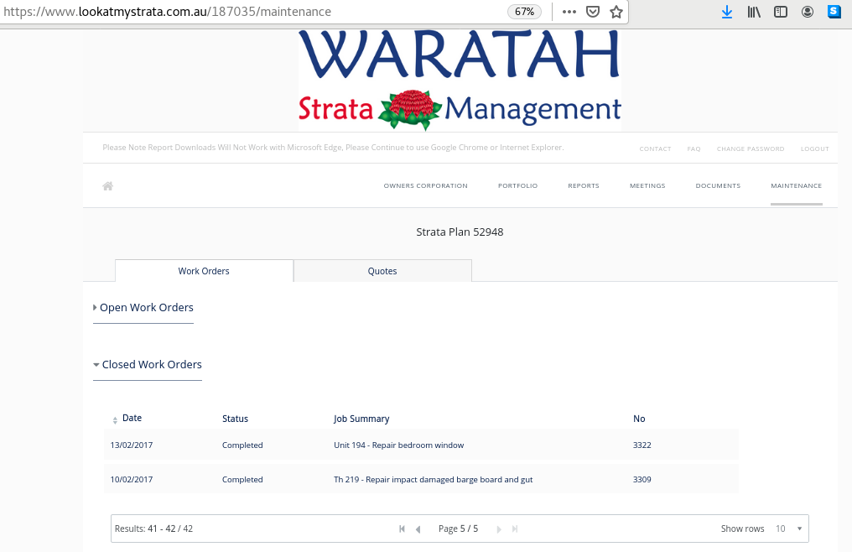
Task: Click work order number 3309
Action: coord(642,480)
